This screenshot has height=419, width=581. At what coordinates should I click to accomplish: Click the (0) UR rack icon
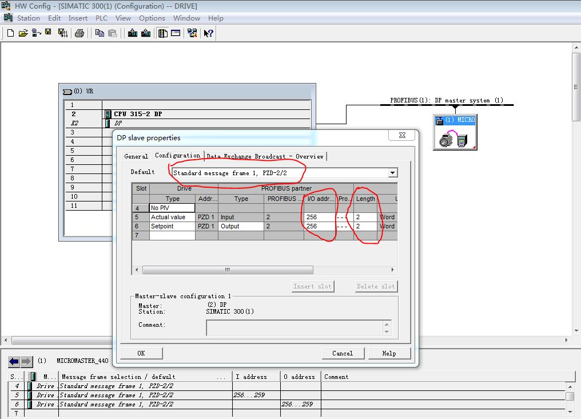(67, 92)
